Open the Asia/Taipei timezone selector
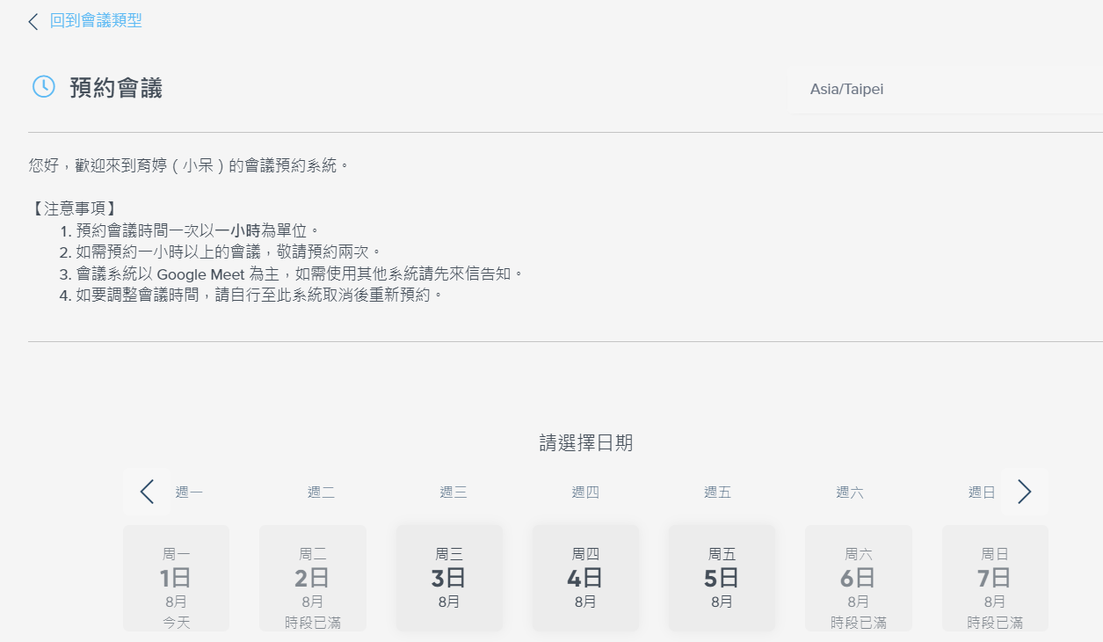 [948, 90]
